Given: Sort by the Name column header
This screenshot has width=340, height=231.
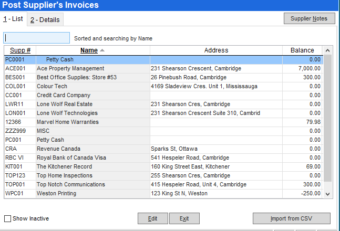Looking at the screenshot, I should tap(89, 50).
